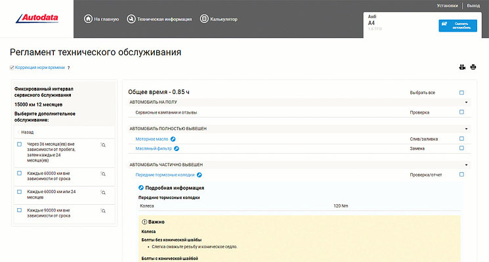Click the Коррекция норм времени link text
The height and width of the screenshot is (262, 489).
[x=40, y=68]
